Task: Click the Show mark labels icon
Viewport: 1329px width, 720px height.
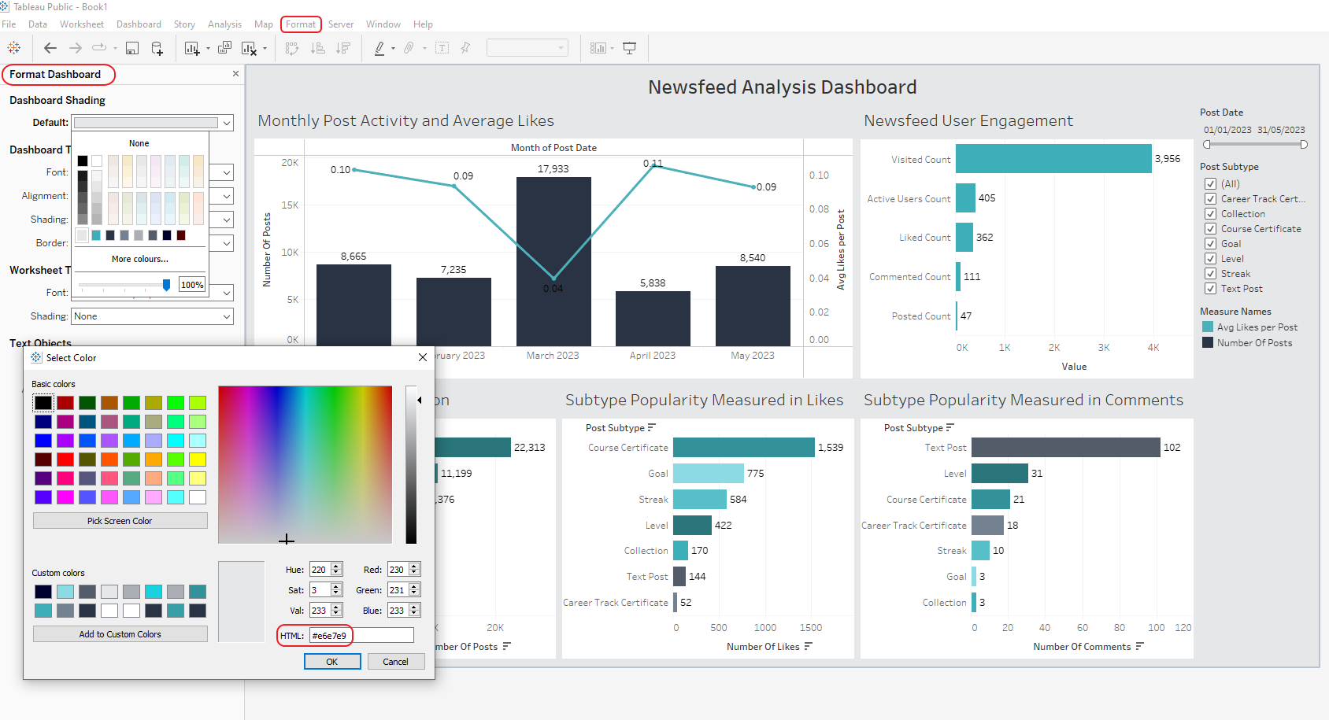Action: [x=442, y=48]
